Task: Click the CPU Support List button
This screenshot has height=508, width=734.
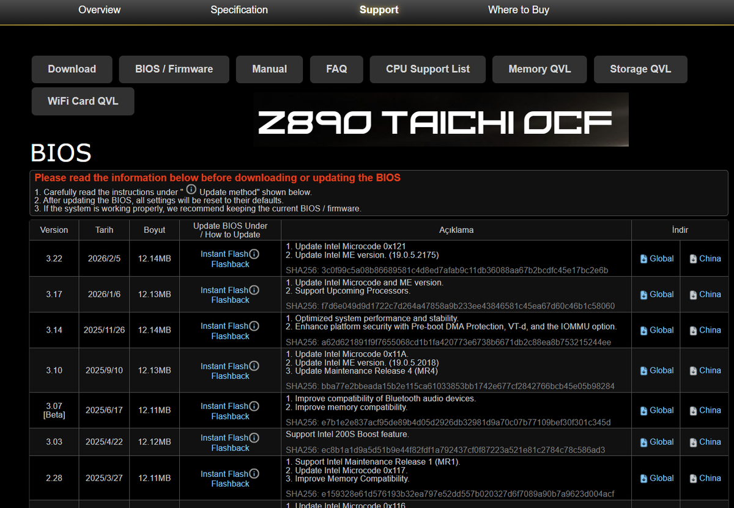Action: pyautogui.click(x=427, y=69)
